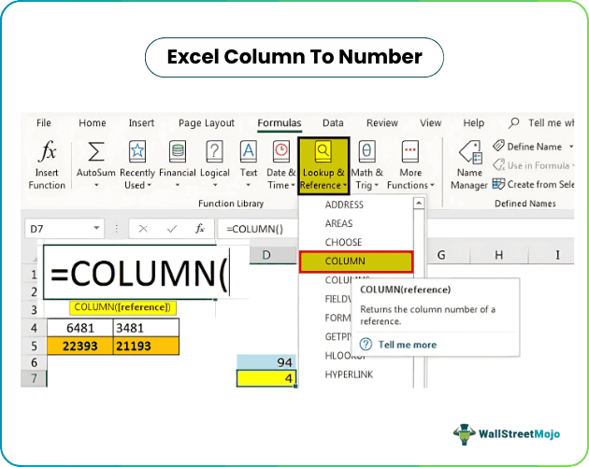Switch to the Insert tab
Screen dimensions: 589x467
tap(141, 122)
